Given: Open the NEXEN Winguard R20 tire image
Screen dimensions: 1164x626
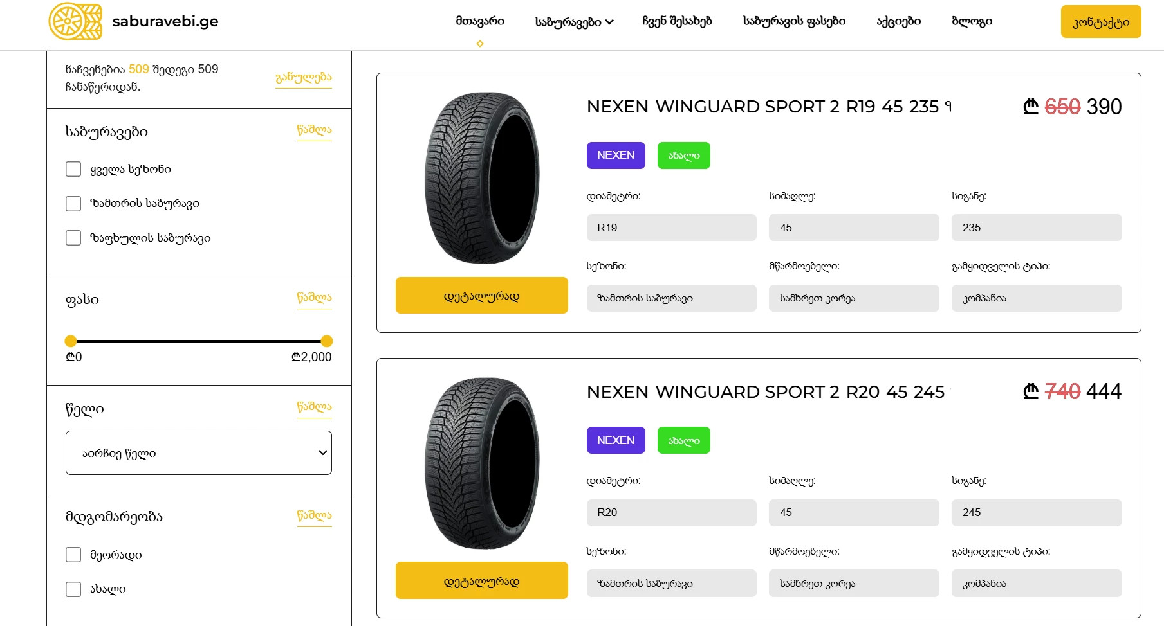Looking at the screenshot, I should (482, 463).
